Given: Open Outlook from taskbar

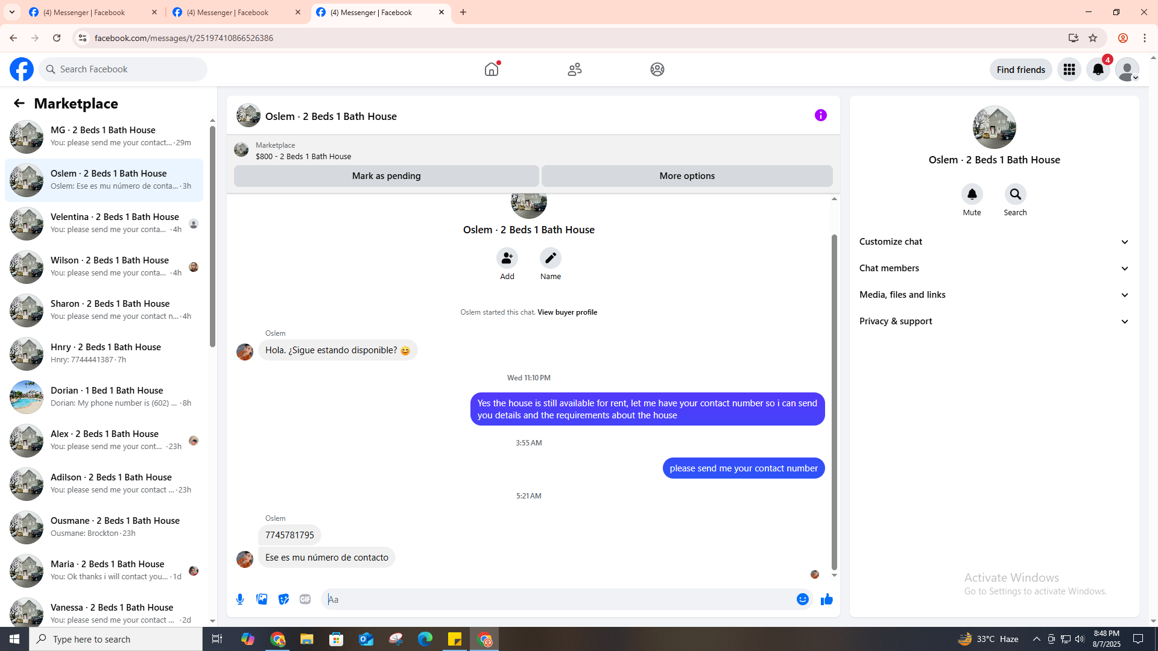Looking at the screenshot, I should (366, 639).
